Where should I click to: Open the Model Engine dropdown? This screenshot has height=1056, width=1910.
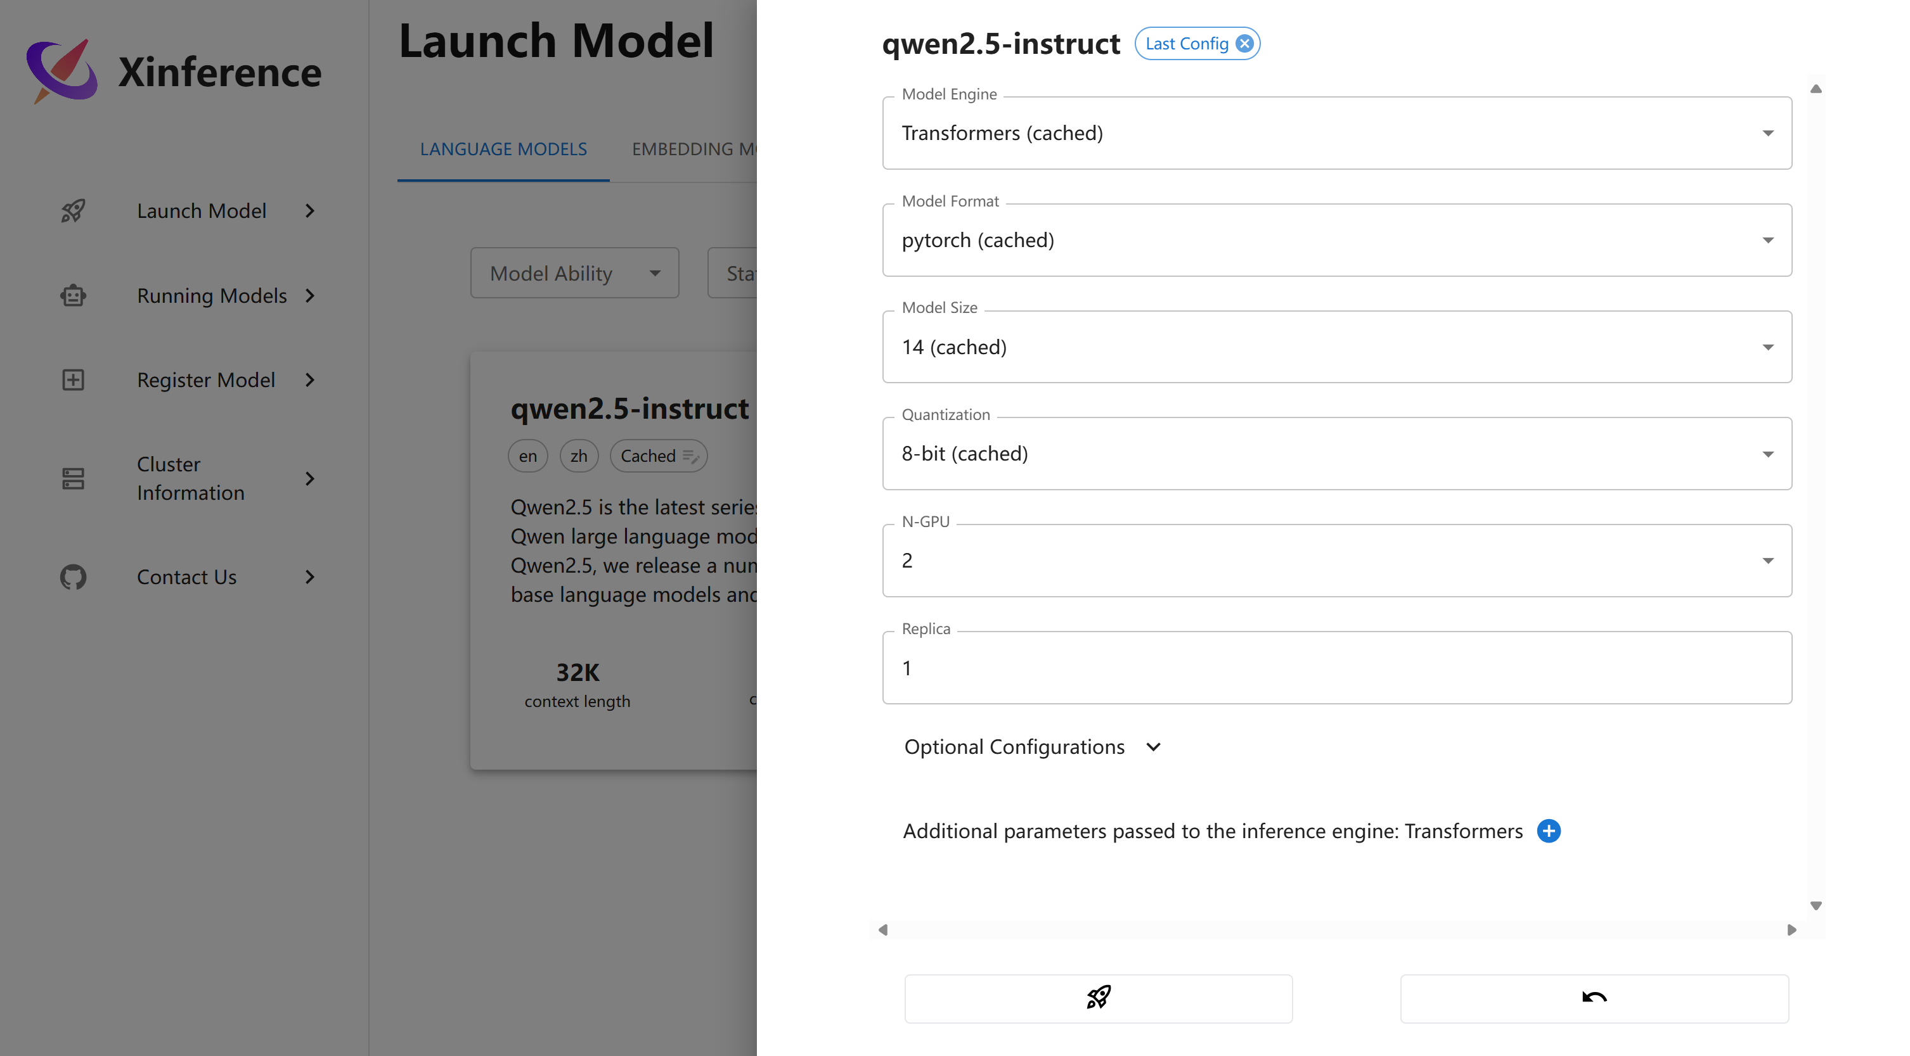1337,134
